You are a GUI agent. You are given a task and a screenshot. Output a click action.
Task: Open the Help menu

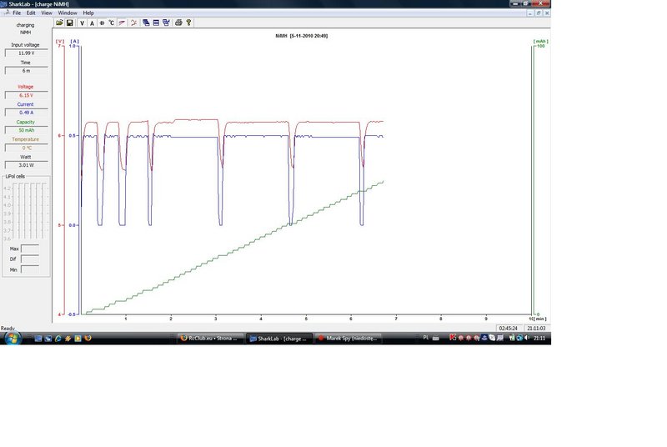[x=88, y=13]
